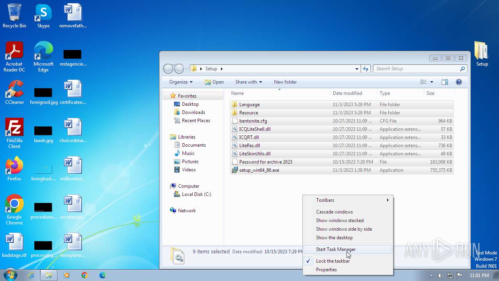Open the Organize dropdown menu
Viewport: 499px width, 281px height.
pyautogui.click(x=181, y=82)
